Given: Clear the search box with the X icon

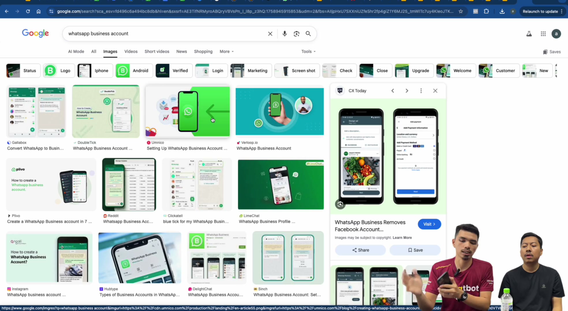Looking at the screenshot, I should (270, 34).
